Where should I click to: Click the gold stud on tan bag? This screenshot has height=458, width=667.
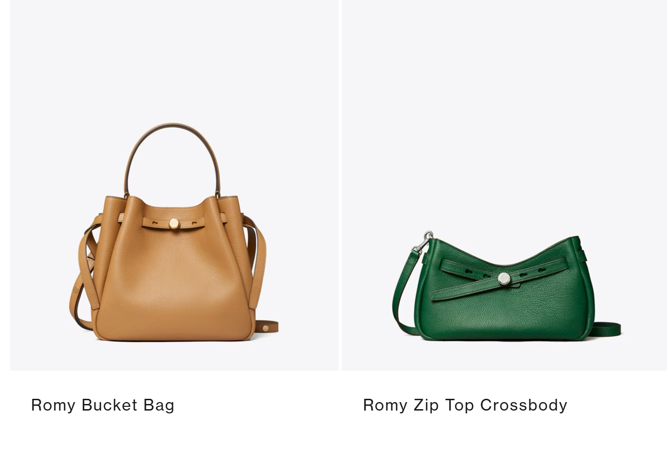pos(174,224)
